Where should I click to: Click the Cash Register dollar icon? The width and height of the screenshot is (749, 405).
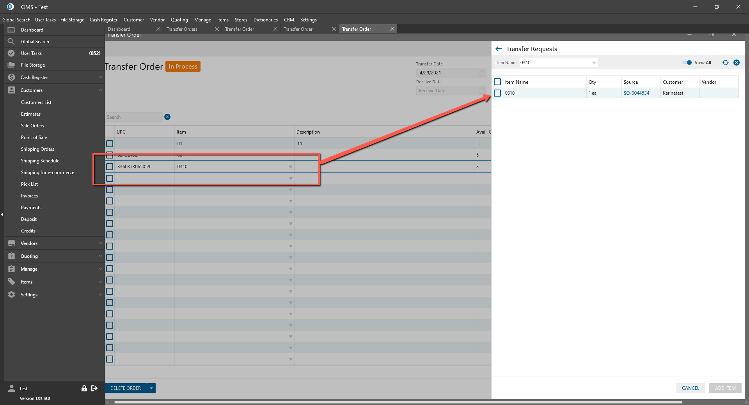[x=11, y=77]
